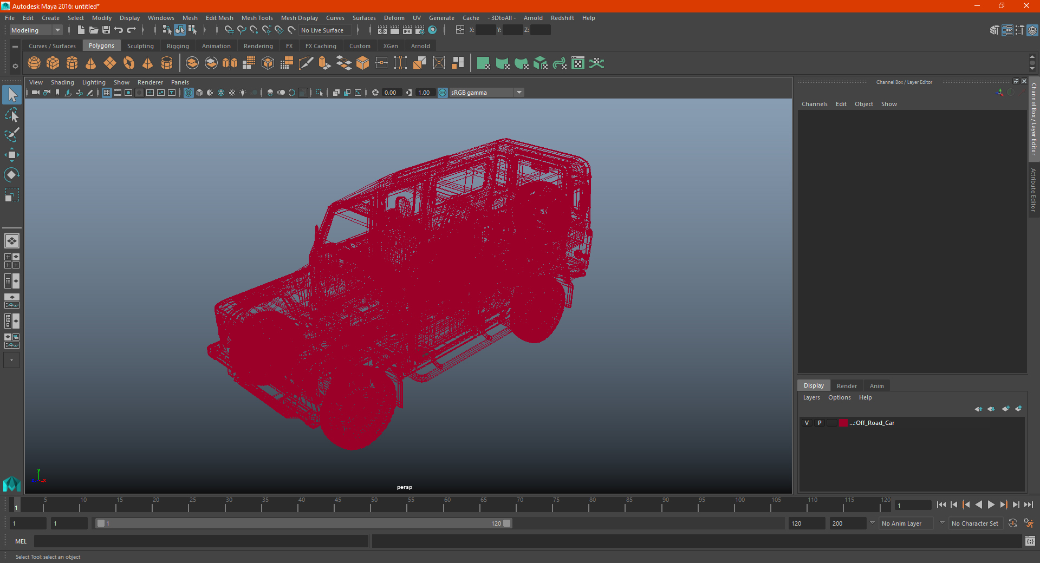Click the Extrude shelf icon

click(x=325, y=63)
